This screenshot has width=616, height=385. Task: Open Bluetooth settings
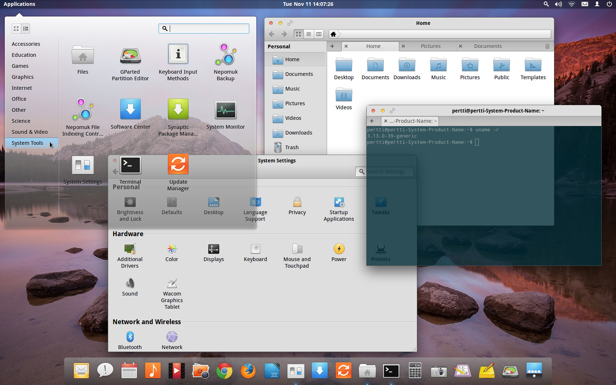130,337
